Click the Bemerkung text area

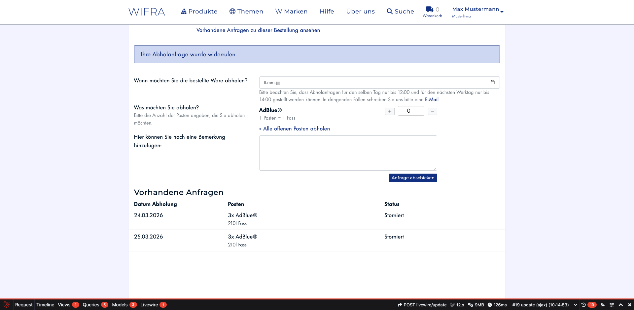point(348,153)
